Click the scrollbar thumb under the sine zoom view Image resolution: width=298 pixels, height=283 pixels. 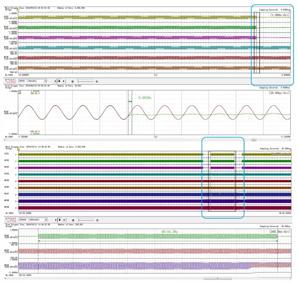tap(253, 140)
